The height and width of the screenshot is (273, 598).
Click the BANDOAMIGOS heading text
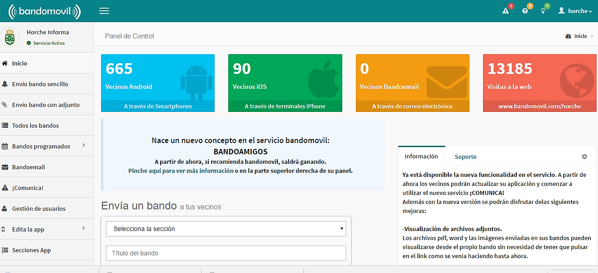tap(240, 152)
